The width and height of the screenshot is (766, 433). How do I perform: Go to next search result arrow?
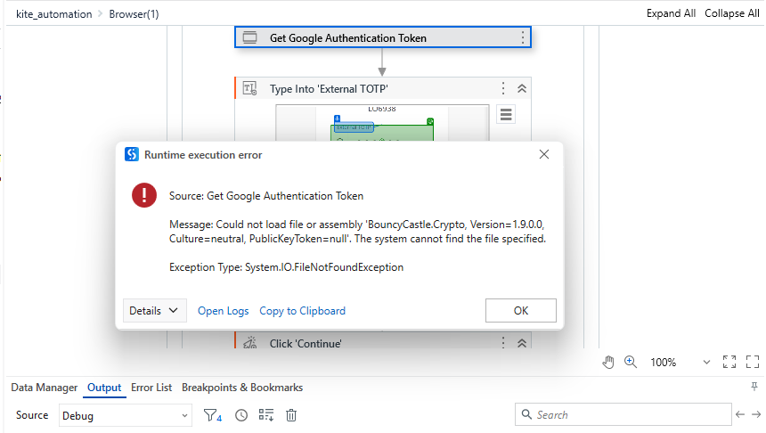[x=756, y=414]
